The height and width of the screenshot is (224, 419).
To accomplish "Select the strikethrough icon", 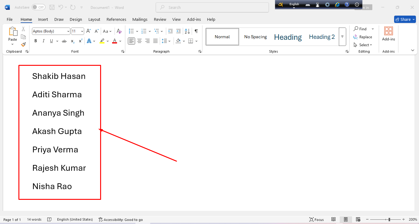I will 64,41.
